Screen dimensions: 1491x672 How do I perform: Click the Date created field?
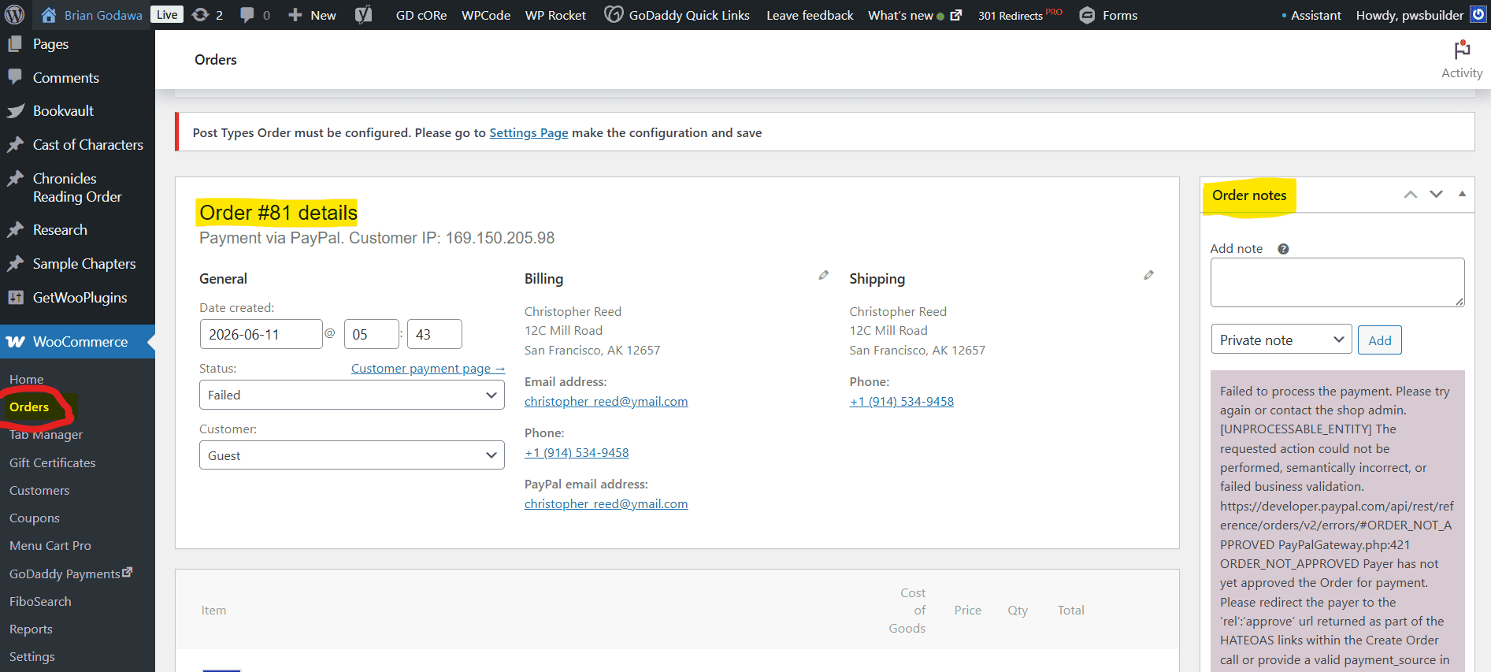[261, 334]
